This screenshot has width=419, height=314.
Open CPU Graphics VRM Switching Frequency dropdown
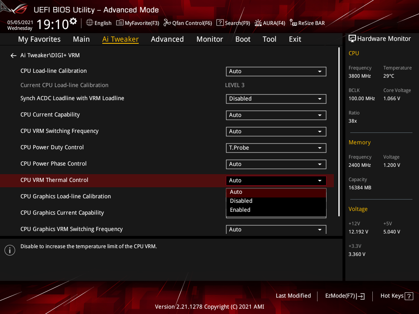coord(276,229)
